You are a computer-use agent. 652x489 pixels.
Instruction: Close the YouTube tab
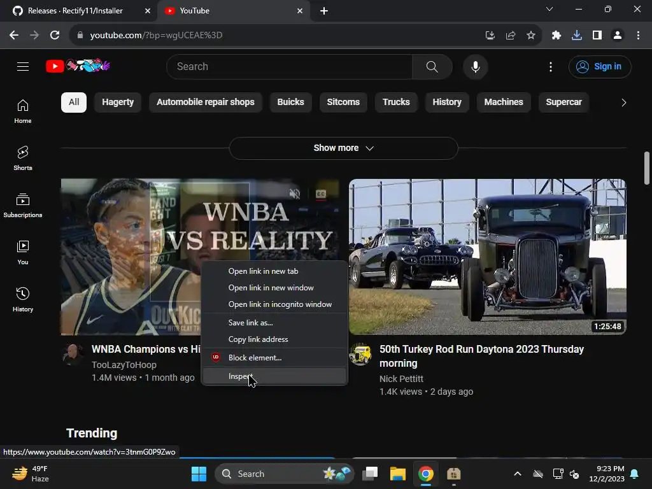300,11
